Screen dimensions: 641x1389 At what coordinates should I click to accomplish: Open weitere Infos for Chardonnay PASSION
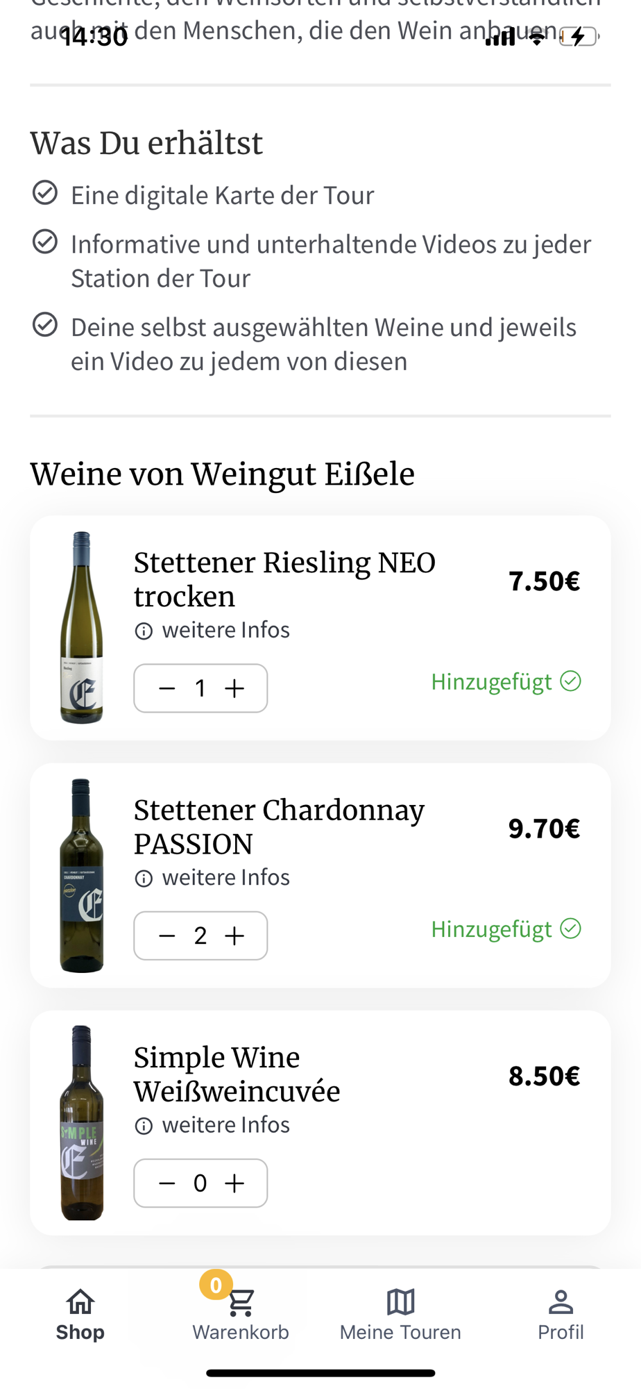coord(212,877)
